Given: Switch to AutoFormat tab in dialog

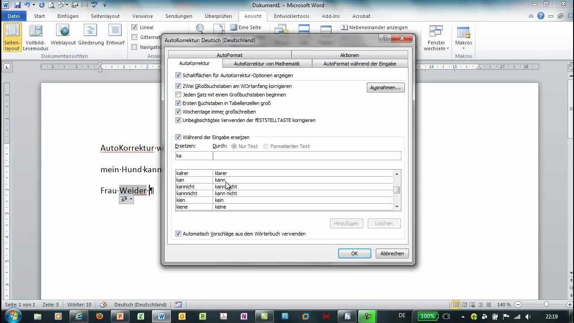Looking at the screenshot, I should coord(230,55).
